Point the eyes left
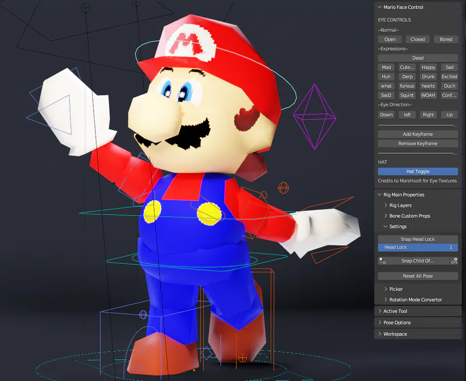This screenshot has height=381, width=466. pyautogui.click(x=407, y=115)
